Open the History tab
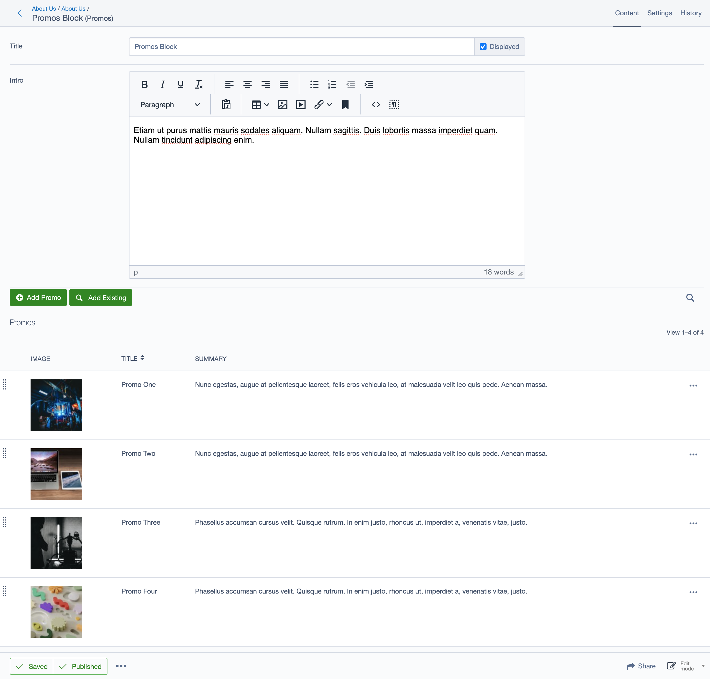Screen dimensions: 710x679 691,13
